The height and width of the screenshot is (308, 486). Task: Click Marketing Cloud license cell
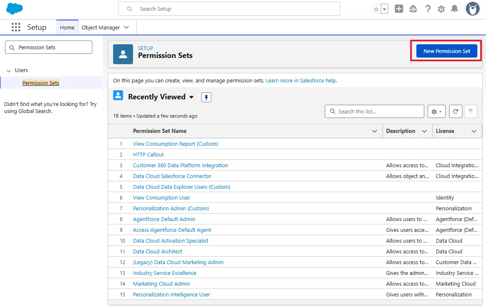point(456,284)
